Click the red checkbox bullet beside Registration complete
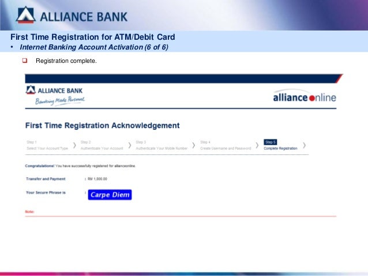Screen dimensions: 368x276 pyautogui.click(x=25, y=61)
